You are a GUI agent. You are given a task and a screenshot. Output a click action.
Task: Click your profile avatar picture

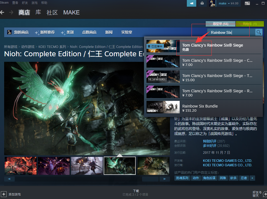coord(212,3)
